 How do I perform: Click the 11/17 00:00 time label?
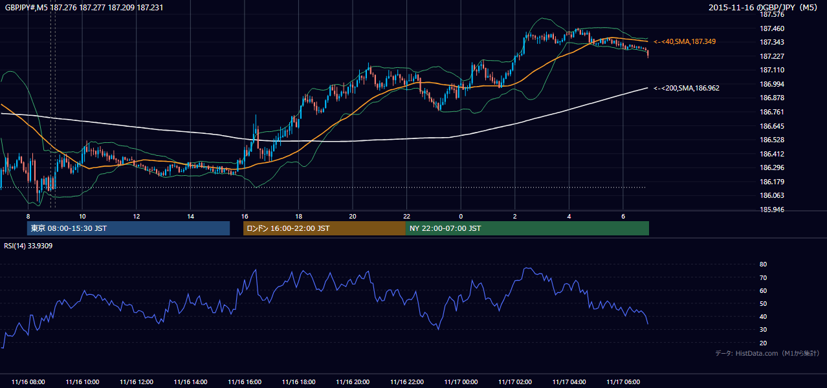click(461, 382)
